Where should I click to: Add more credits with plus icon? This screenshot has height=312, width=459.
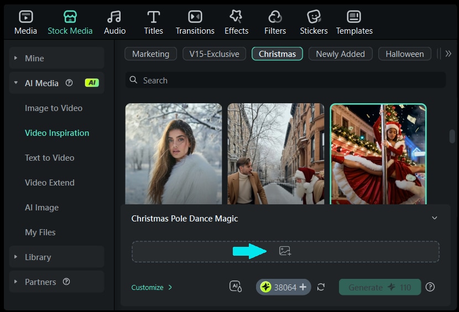coord(303,287)
